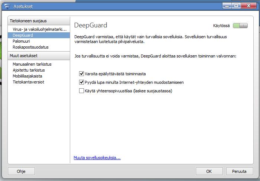Enable Käytä yhteensopivuustilaa checkbox
260x181 pixels.
81,91
